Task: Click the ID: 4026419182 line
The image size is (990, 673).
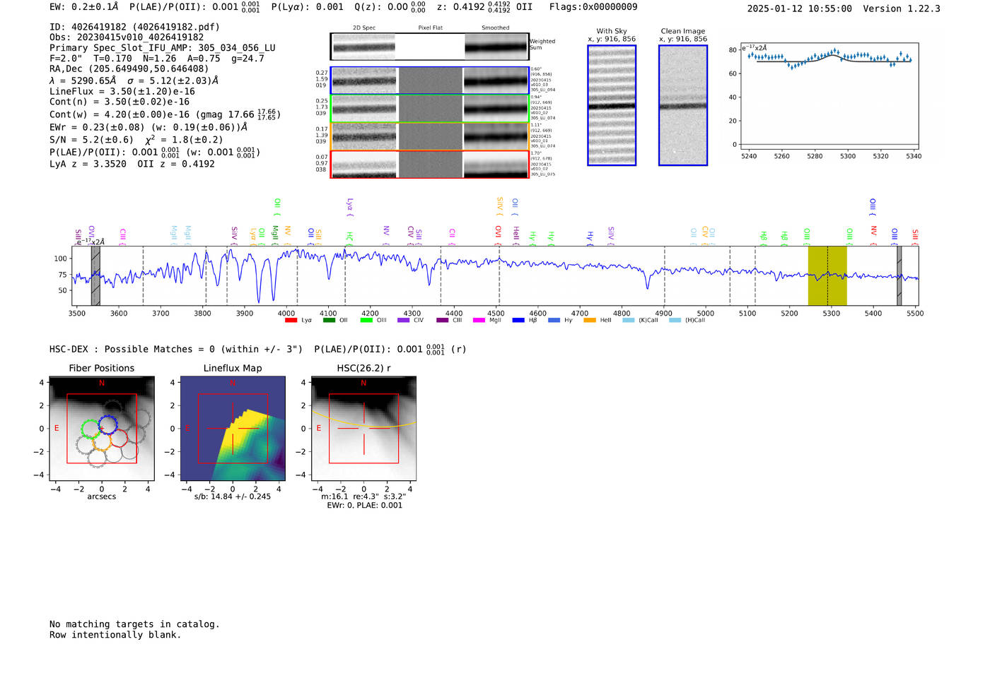Action: pos(134,27)
